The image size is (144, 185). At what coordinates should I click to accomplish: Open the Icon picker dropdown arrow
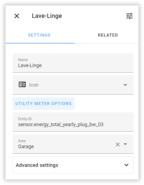[x=125, y=85]
